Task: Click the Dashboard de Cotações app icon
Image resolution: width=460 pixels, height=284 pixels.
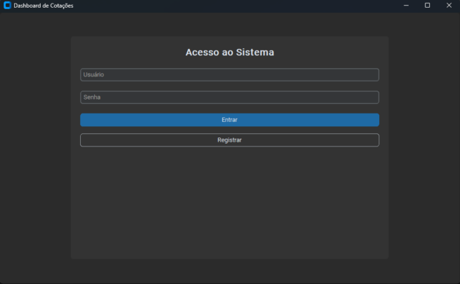Action: click(x=7, y=6)
